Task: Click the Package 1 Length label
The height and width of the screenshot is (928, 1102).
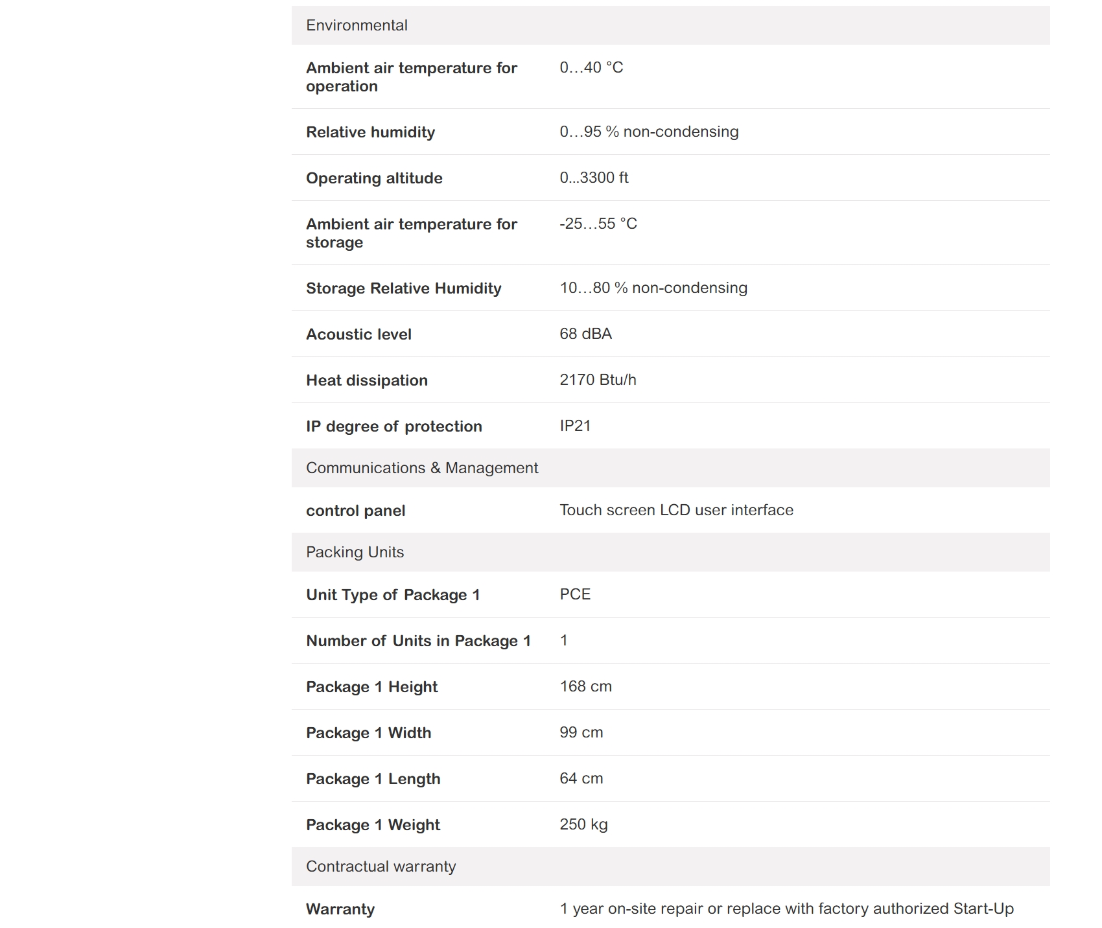Action: coord(373,779)
